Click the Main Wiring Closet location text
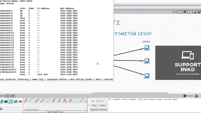Screen dimensions: 201x113 click(x=81, y=79)
